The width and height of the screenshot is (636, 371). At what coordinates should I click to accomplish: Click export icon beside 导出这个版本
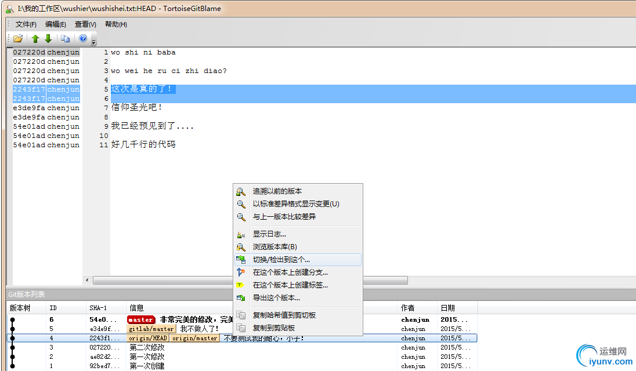click(x=241, y=298)
